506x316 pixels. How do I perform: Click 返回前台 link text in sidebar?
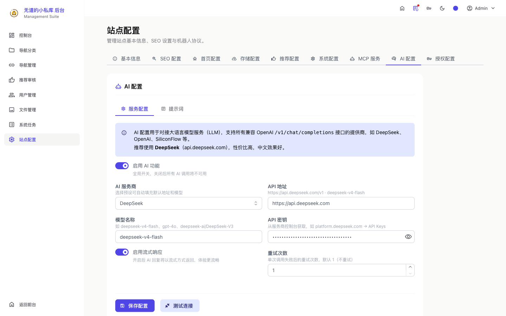tap(28, 305)
